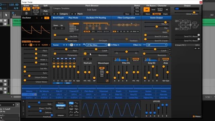The width and height of the screenshot is (215, 121).
Task: Click the LFO Rate slider handle
Action: [x=39, y=103]
